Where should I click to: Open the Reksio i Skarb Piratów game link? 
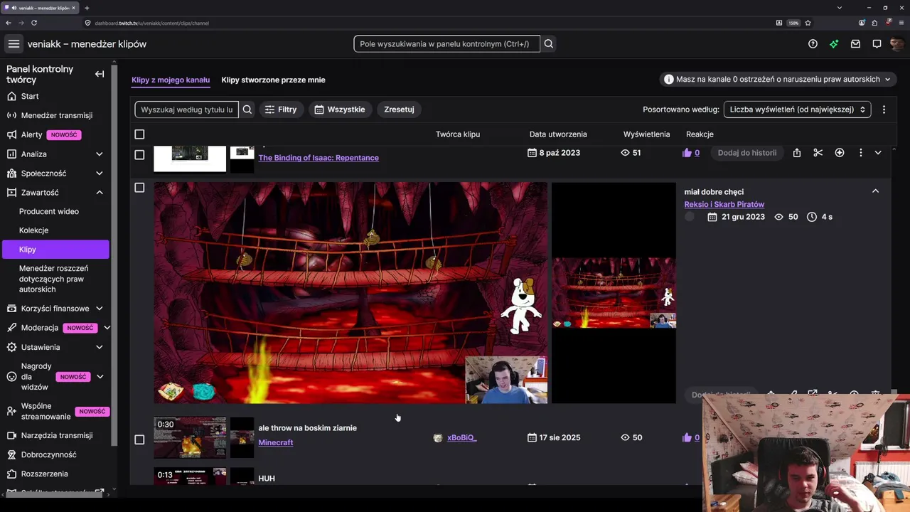[724, 205]
